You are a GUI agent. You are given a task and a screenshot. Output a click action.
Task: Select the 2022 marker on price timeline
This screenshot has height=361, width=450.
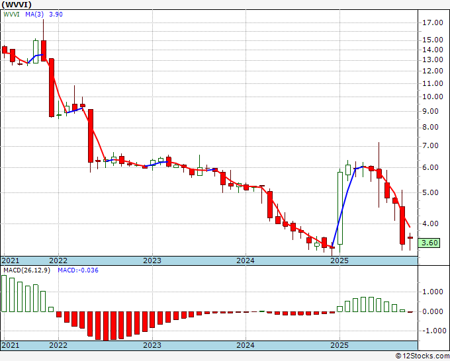tap(58, 261)
